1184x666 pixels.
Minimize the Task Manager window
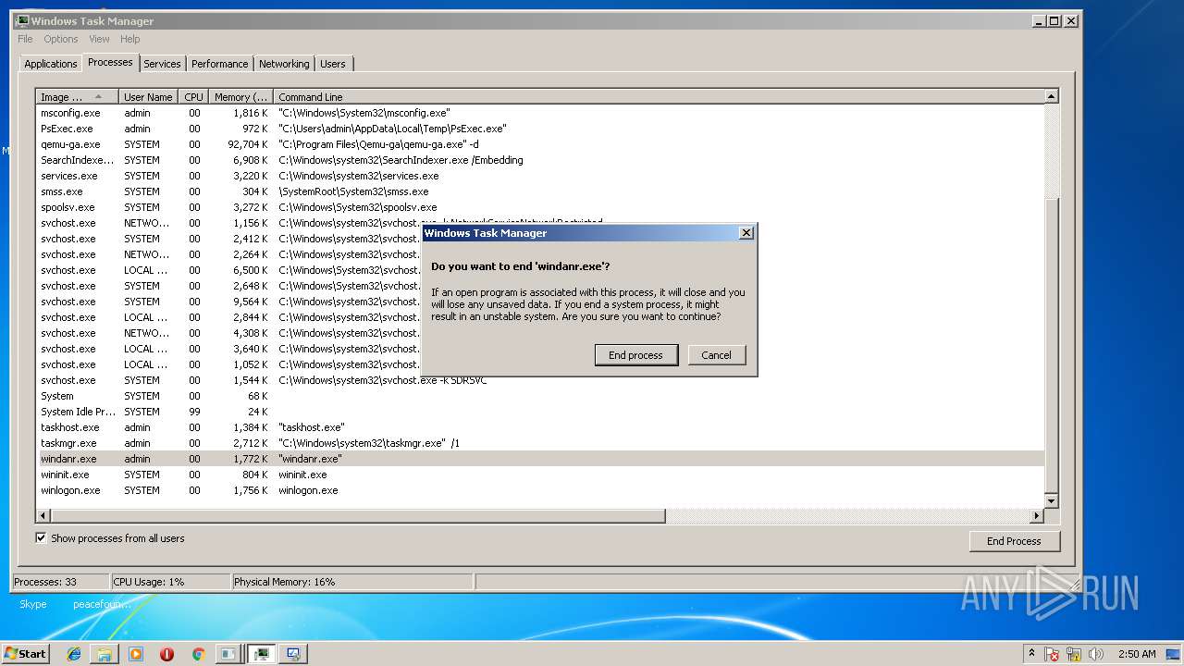pyautogui.click(x=1039, y=20)
